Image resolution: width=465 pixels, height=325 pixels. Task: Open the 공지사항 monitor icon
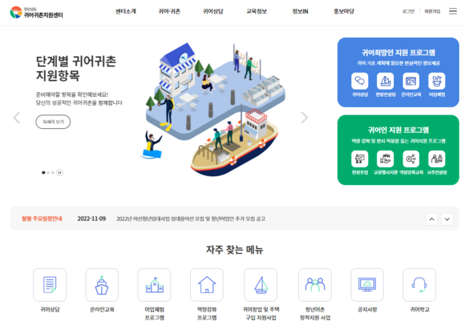click(367, 285)
